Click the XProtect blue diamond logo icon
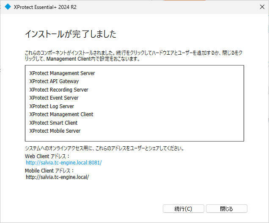This screenshot has width=269, height=223. tap(8, 7)
